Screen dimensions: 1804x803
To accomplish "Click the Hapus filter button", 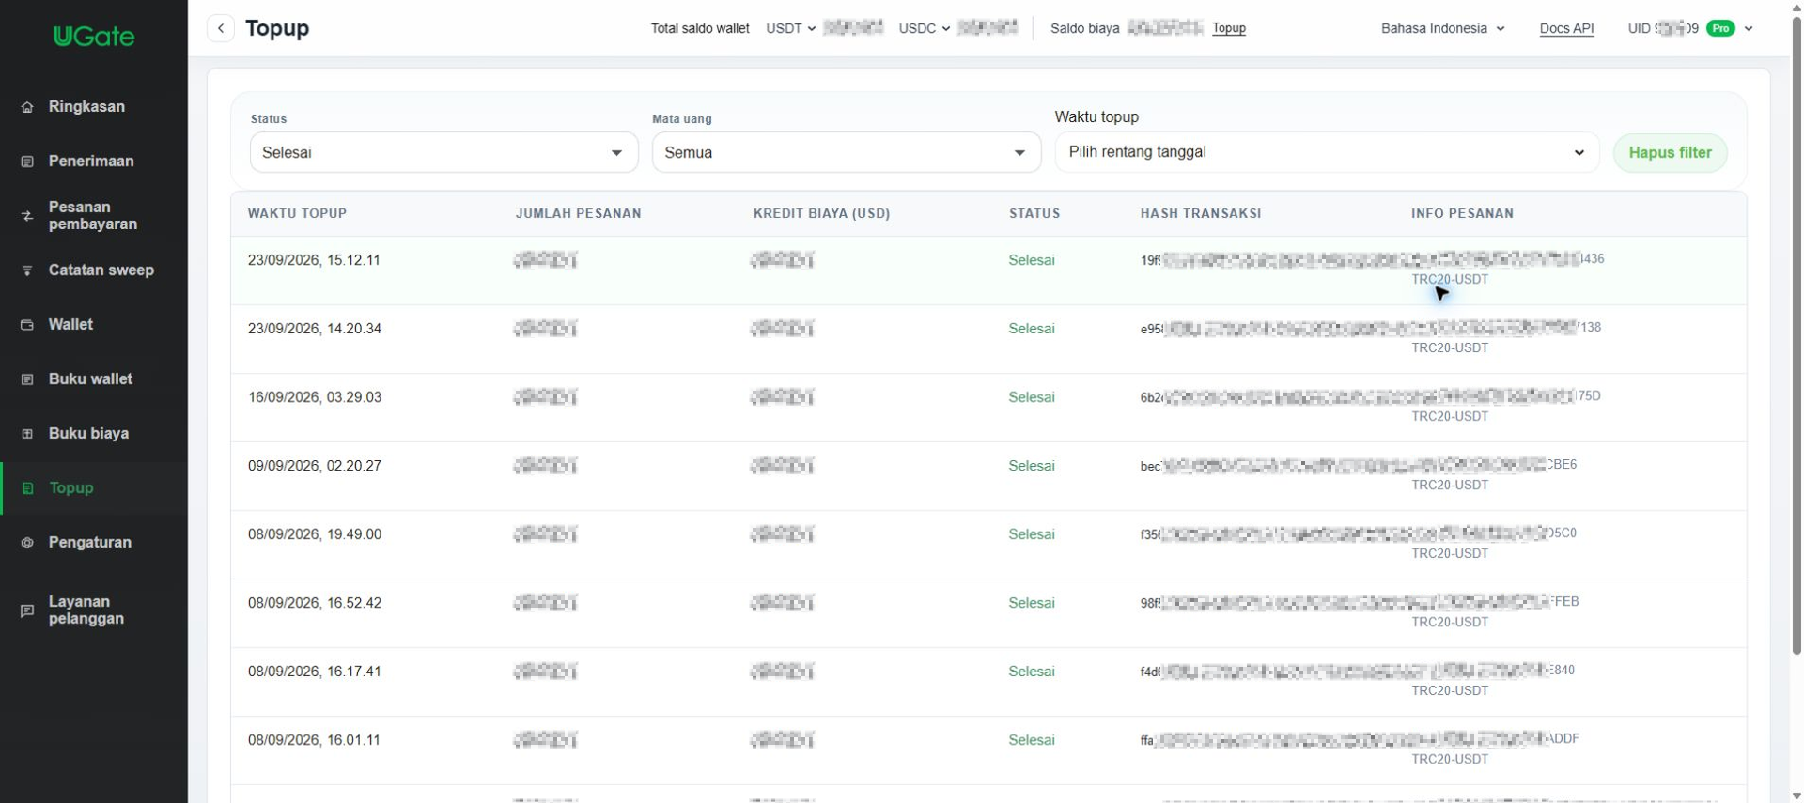I will (1671, 153).
